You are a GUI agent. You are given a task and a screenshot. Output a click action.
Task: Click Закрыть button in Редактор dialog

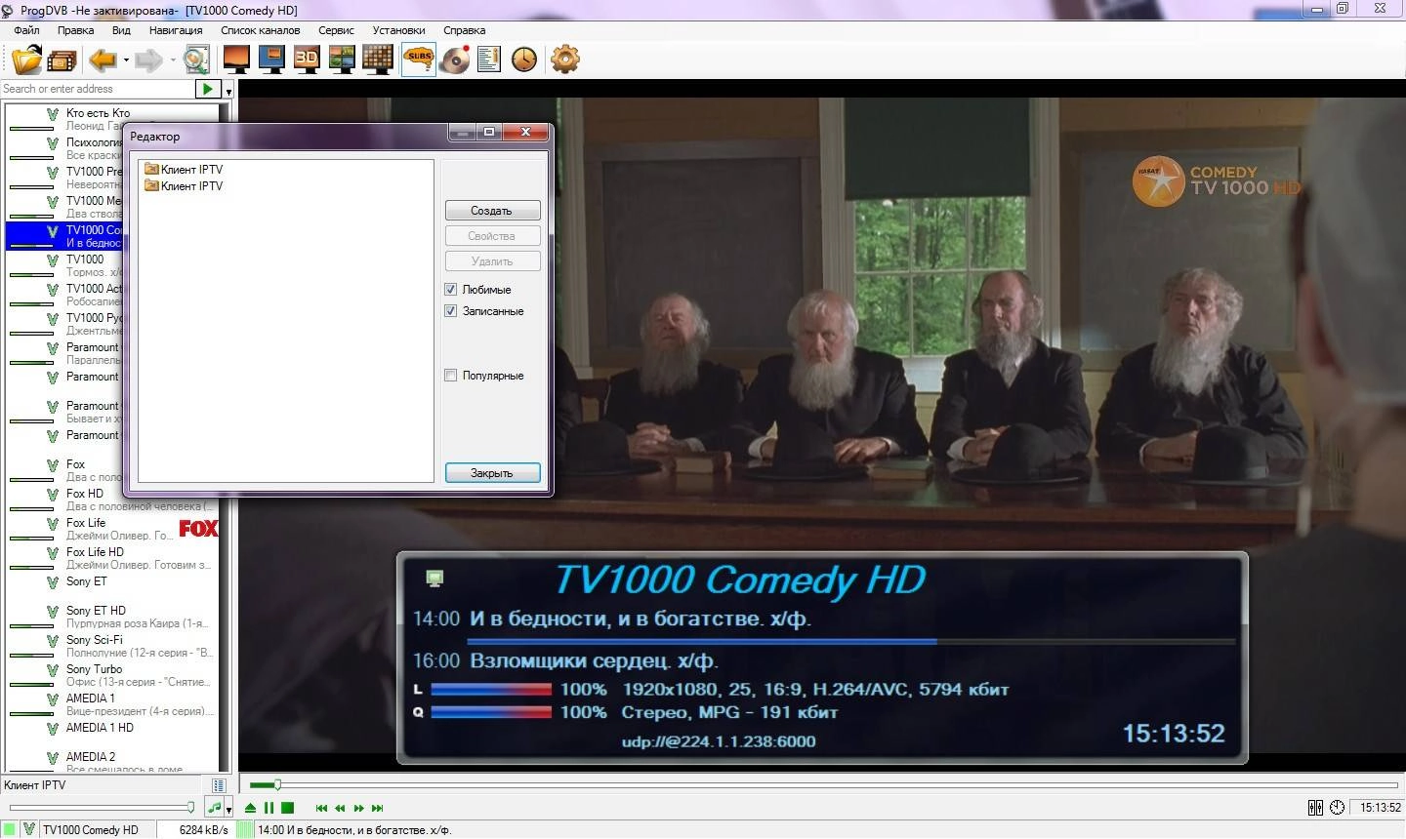pyautogui.click(x=492, y=473)
